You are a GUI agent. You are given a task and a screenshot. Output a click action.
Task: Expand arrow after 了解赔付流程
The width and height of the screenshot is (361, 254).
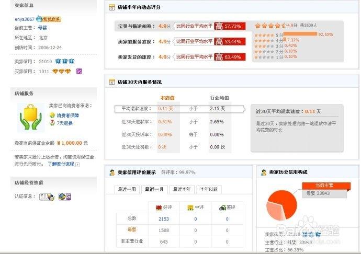pos(77,164)
